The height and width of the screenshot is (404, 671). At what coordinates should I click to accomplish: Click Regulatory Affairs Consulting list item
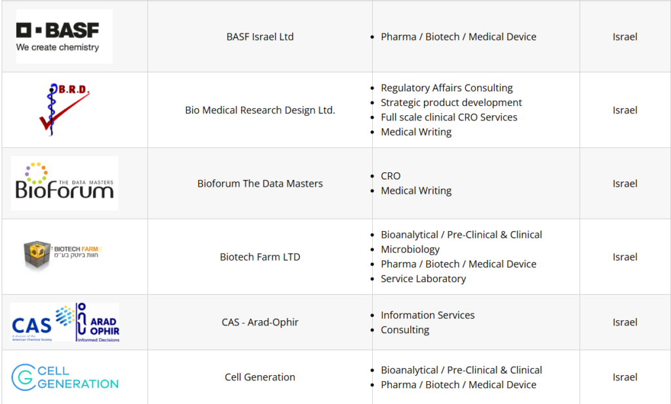click(x=446, y=88)
